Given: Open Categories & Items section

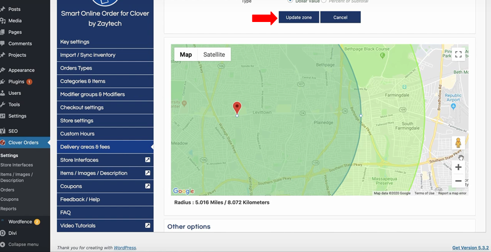Looking at the screenshot, I should click(x=105, y=81).
